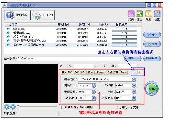Enable 转换完后自动关闭电脑 checkbox
The image size is (173, 119).
(x=63, y=107)
